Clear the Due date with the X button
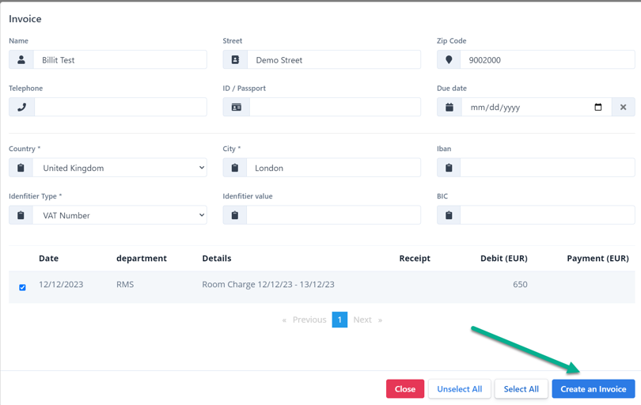This screenshot has height=405, width=641. (623, 108)
